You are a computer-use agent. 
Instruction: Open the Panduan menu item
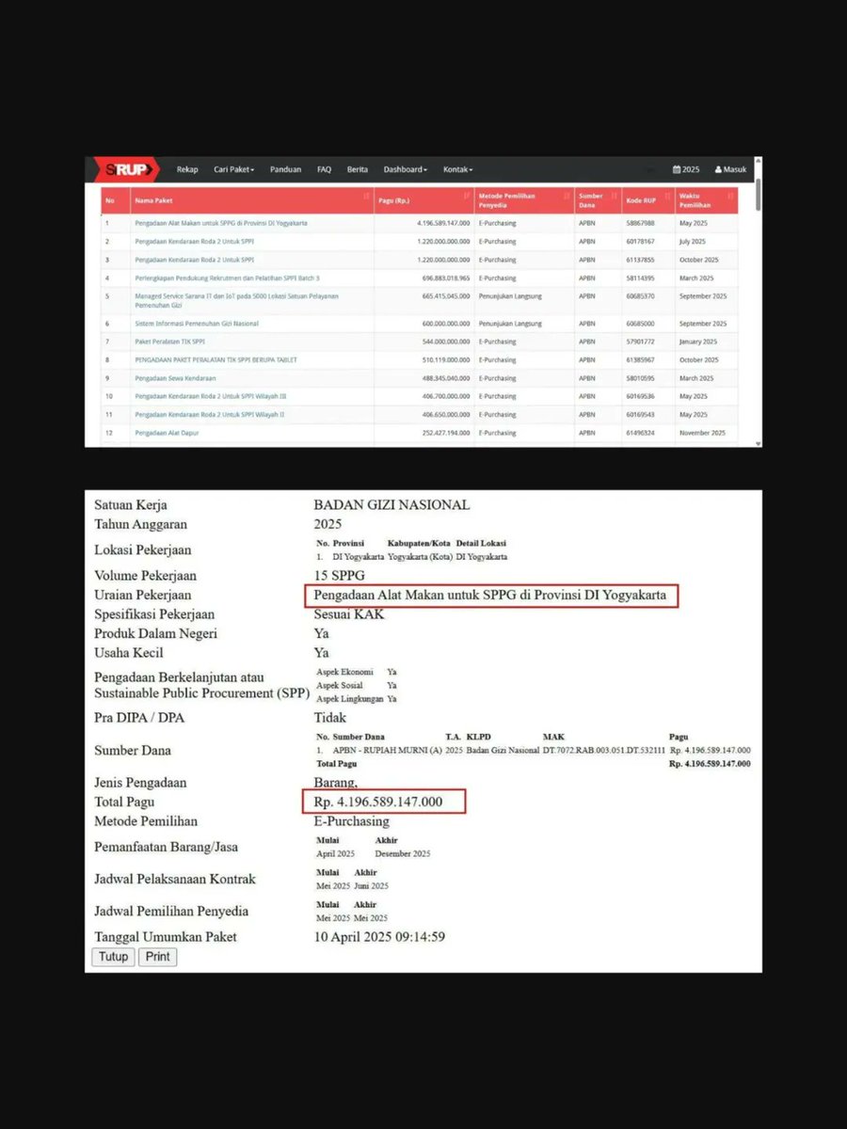click(x=285, y=169)
